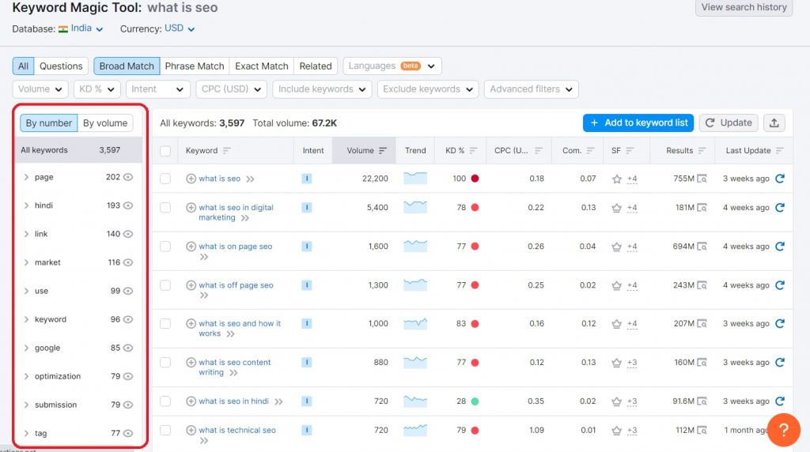
Task: Switch groups to By volume
Action: 105,123
